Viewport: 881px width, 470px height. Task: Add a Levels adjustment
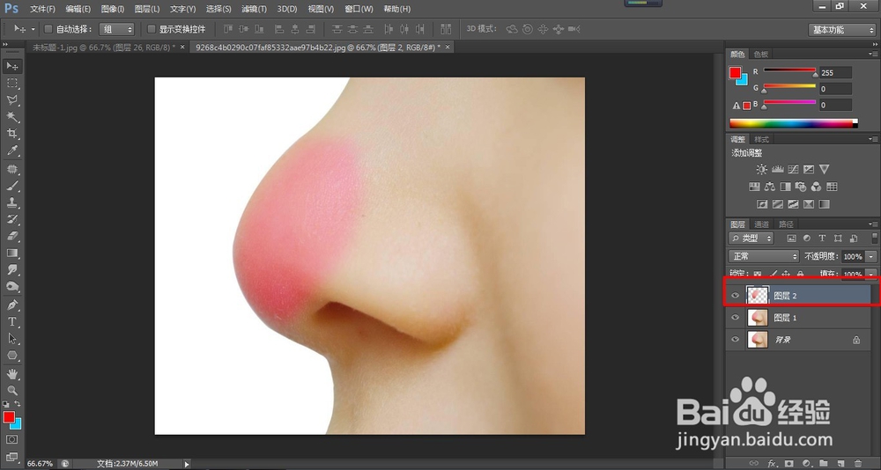[778, 169]
